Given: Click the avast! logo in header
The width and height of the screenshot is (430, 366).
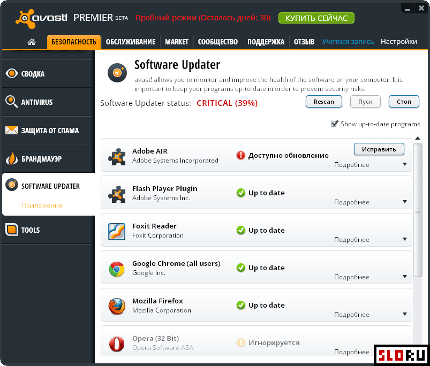Looking at the screenshot, I should tap(41, 18).
